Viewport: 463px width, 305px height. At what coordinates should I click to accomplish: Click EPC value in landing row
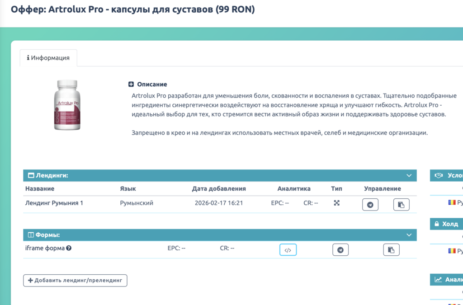[280, 203]
